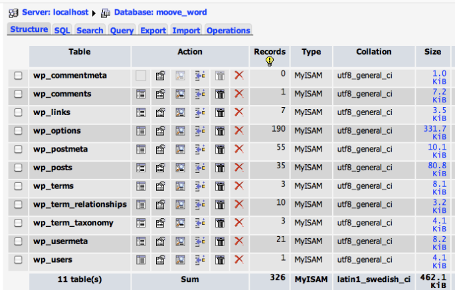Click the Browse icon for wp_terms

click(x=141, y=186)
